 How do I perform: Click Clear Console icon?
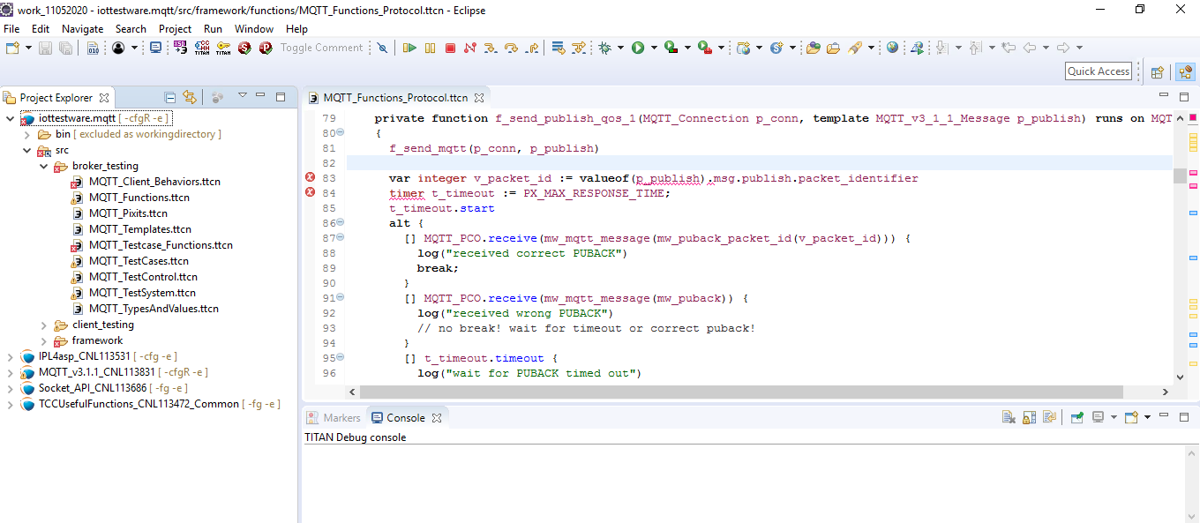(1009, 417)
